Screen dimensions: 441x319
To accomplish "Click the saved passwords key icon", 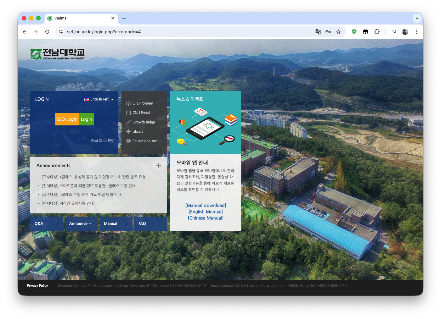I will pos(328,32).
